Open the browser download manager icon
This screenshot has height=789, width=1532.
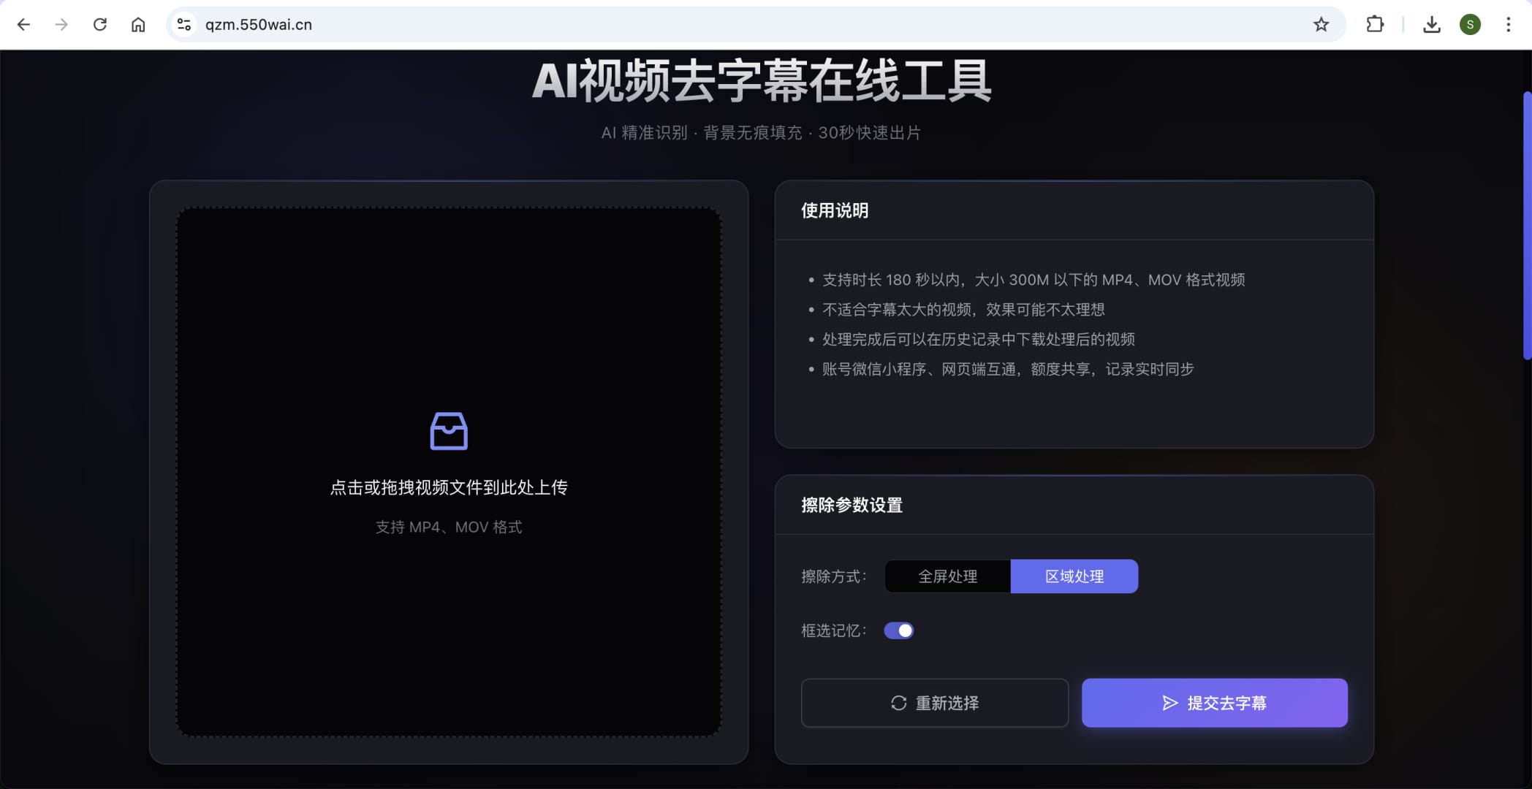1432,24
